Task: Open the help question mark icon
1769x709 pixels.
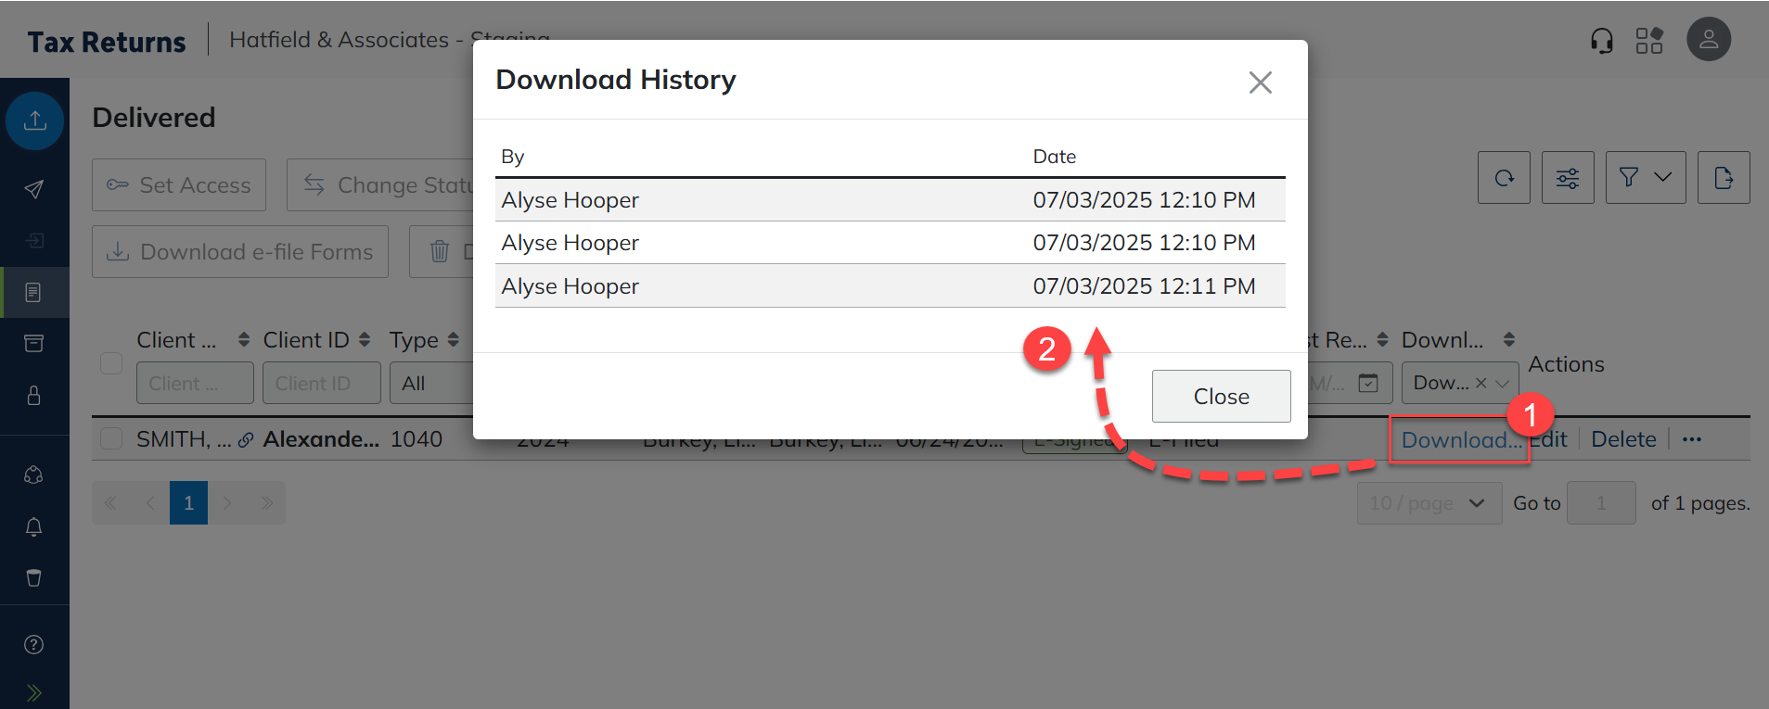Action: (34, 645)
